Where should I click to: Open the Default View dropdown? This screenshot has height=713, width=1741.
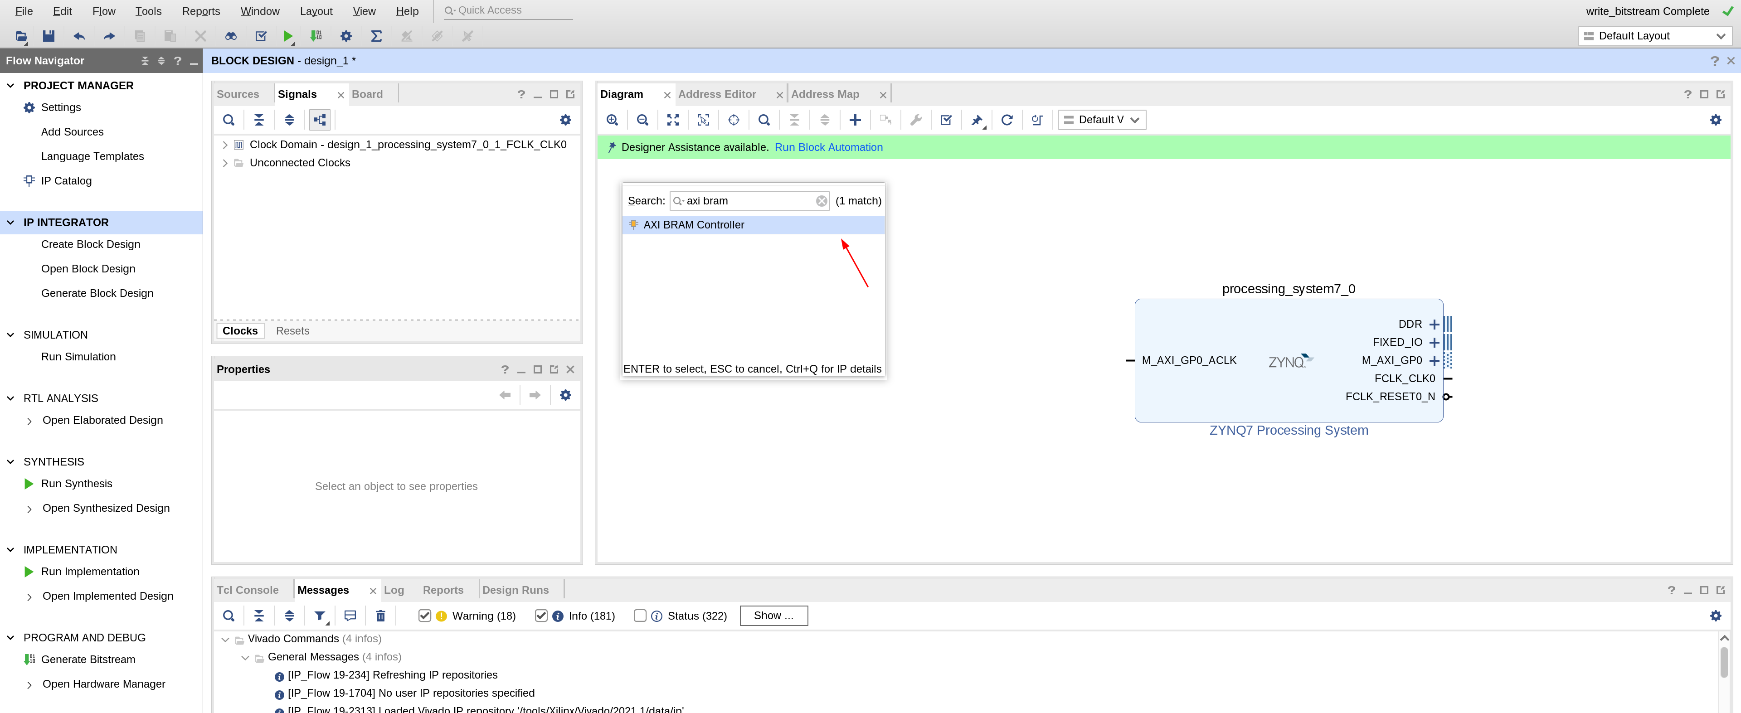[1102, 120]
